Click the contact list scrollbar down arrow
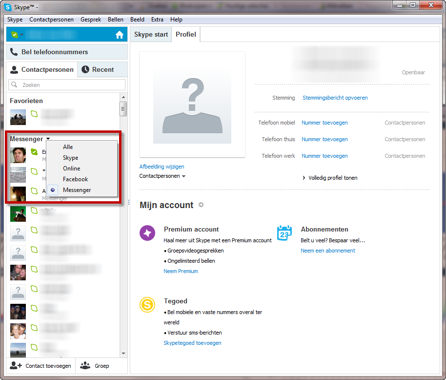Image resolution: width=446 pixels, height=380 pixels. pos(123,353)
